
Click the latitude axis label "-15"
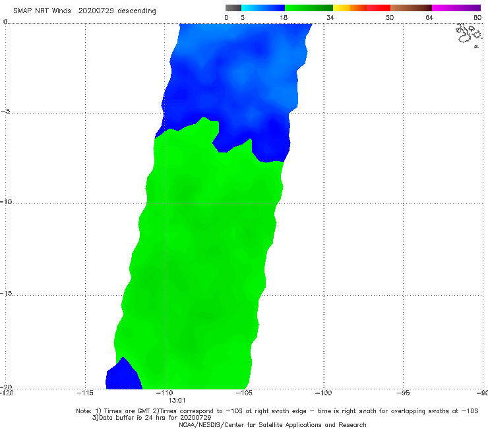pyautogui.click(x=6, y=293)
